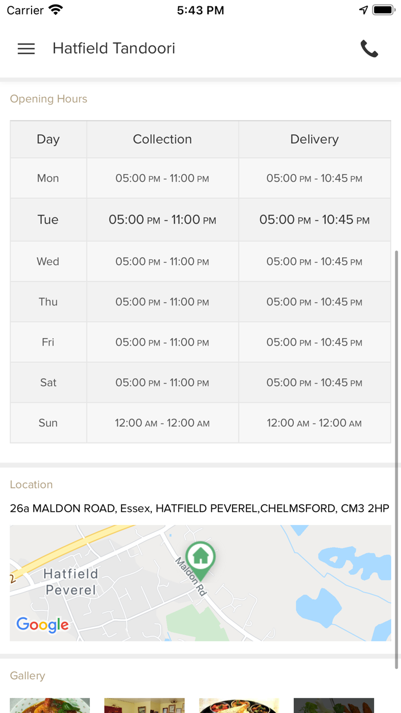The width and height of the screenshot is (401, 713).
Task: Open the fourth gallery thumbnail
Action: click(x=333, y=705)
